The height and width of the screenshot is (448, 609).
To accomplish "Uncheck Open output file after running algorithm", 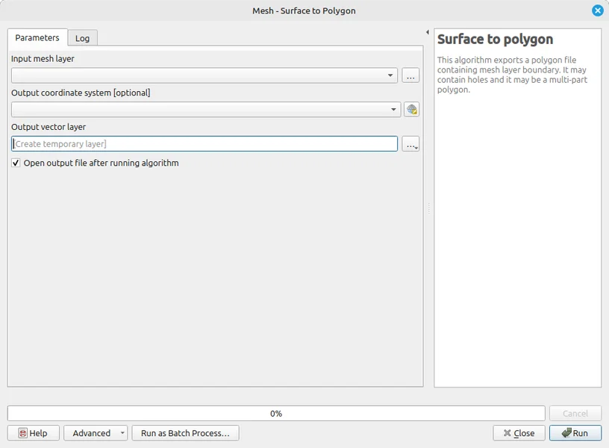I will 16,163.
